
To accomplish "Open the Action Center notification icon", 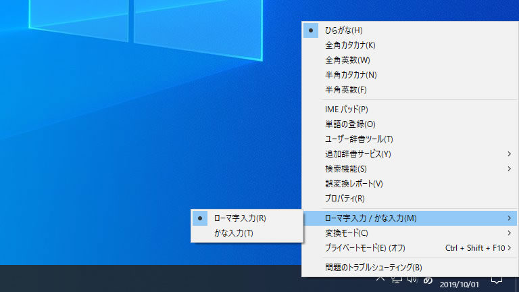I will [x=497, y=279].
